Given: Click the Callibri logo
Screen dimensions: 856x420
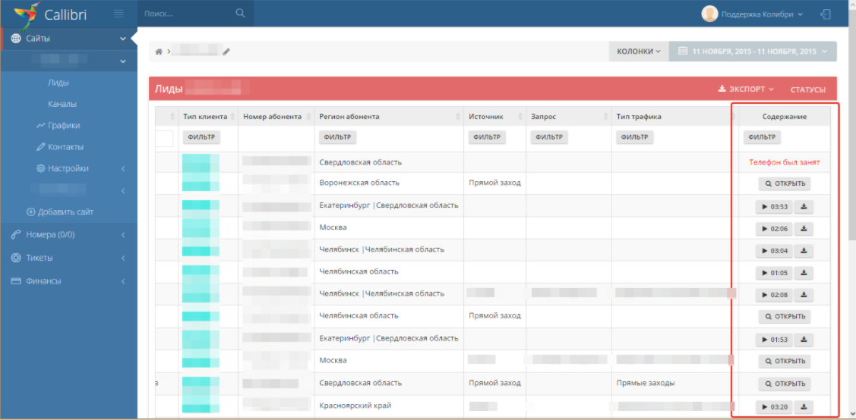Looking at the screenshot, I should (51, 14).
